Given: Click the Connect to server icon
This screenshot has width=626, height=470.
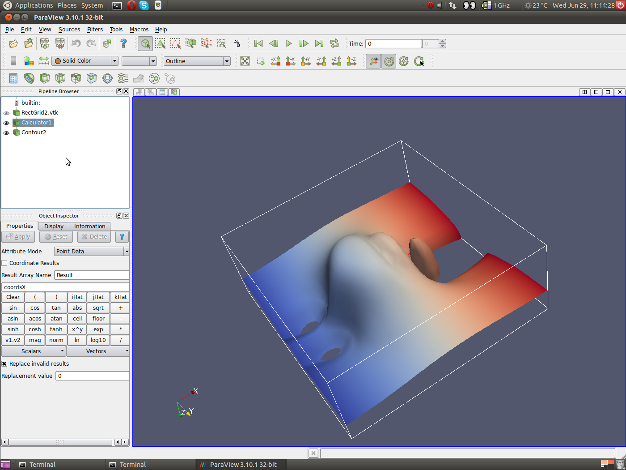Looking at the screenshot, I should (x=45, y=43).
